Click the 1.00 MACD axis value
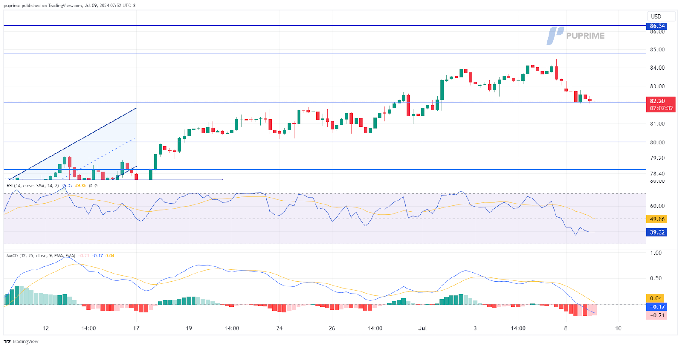681x348 pixels. 656,253
